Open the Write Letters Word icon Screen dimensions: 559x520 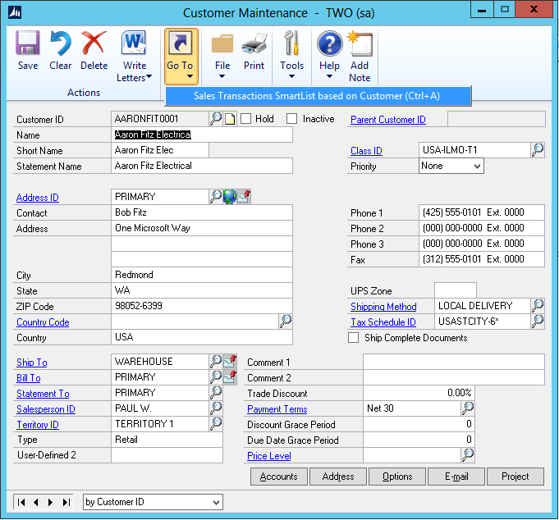pyautogui.click(x=134, y=43)
